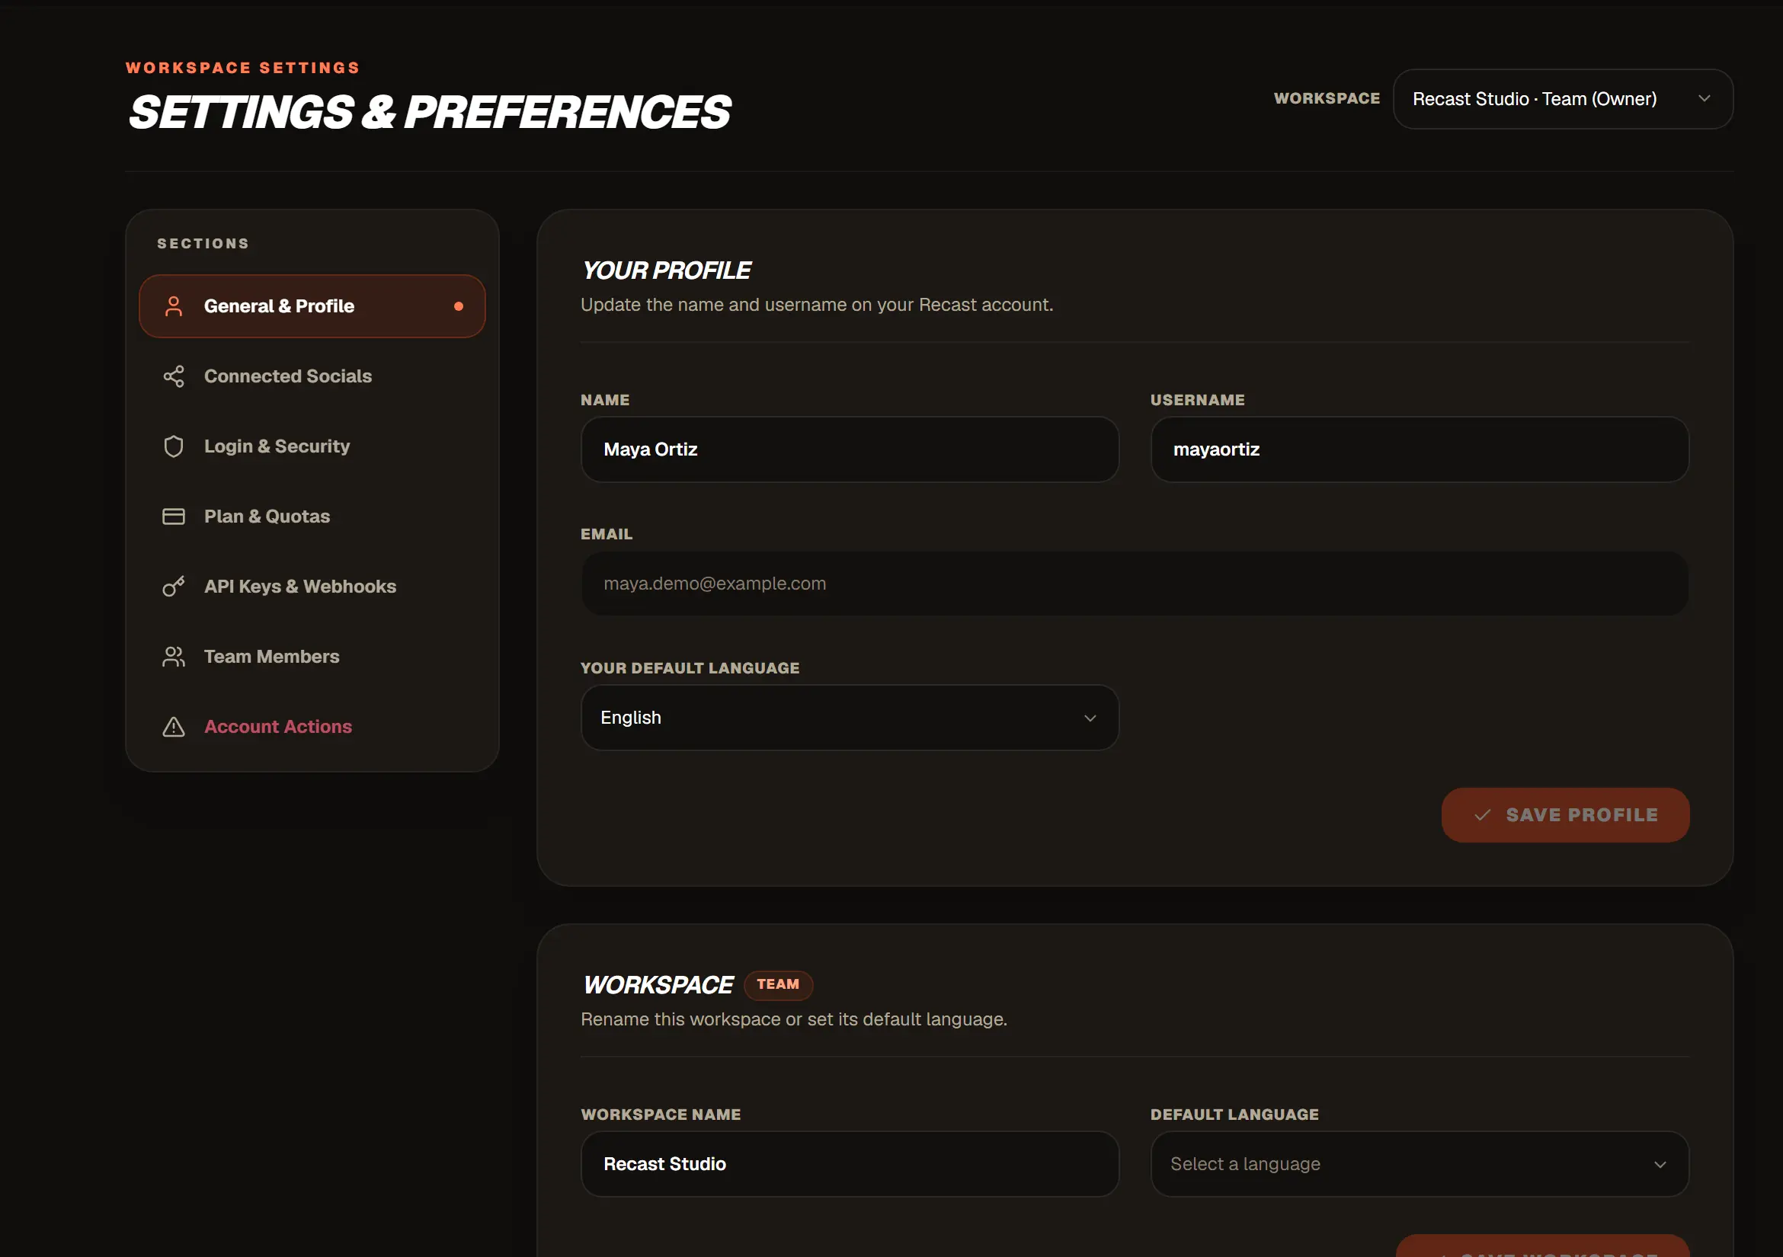
Task: Click the WORKSPACE NAME label
Action: (x=661, y=1114)
